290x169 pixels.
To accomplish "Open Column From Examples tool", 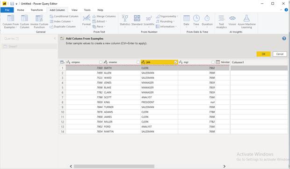I will pos(11,21).
